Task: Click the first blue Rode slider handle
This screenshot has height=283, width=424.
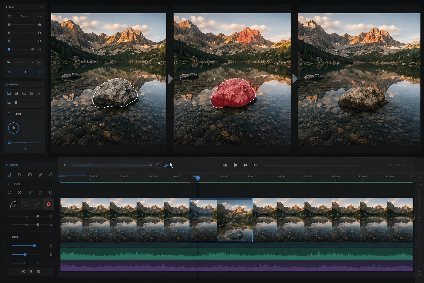Action: pos(34,246)
